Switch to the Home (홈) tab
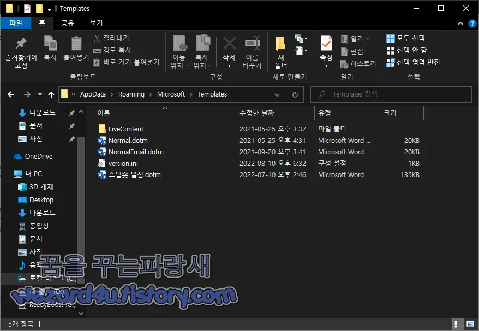The height and width of the screenshot is (331, 479). click(42, 23)
